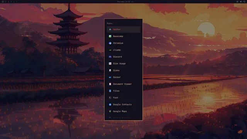Open Document Viewer icon

tap(110, 84)
